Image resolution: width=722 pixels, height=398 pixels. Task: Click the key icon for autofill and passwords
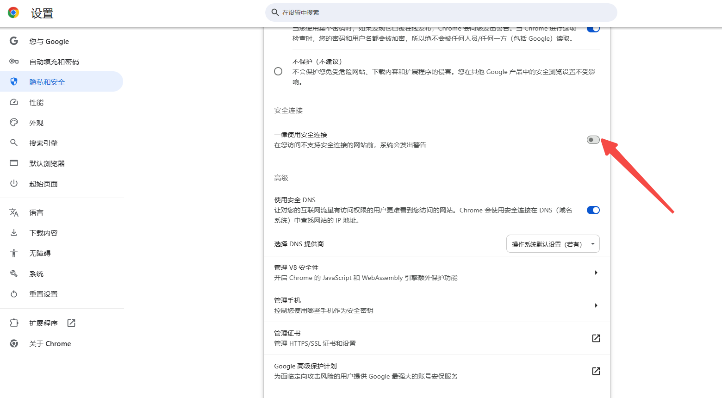14,62
